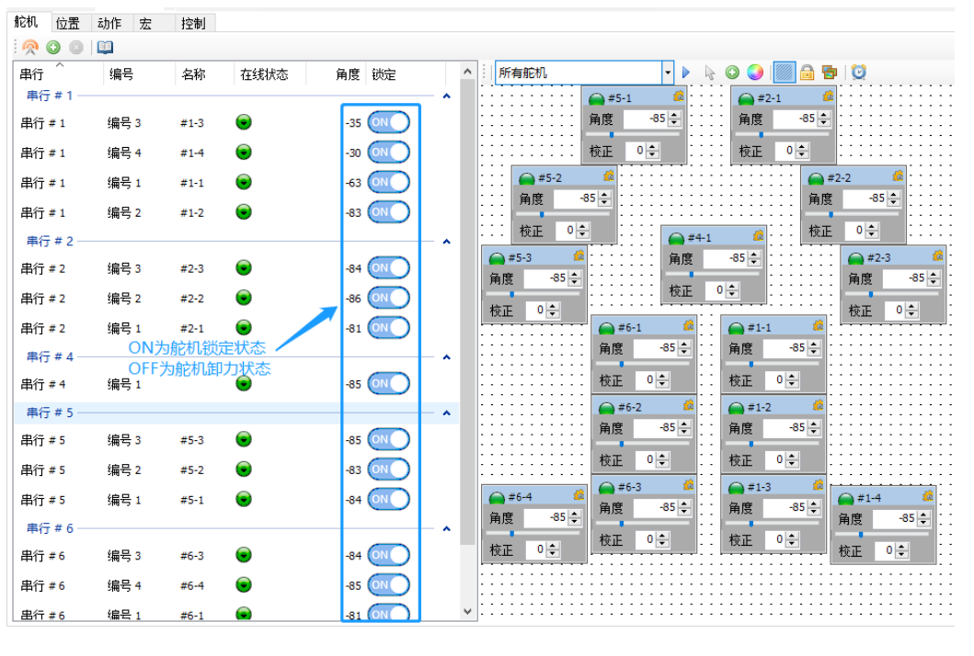The height and width of the screenshot is (656, 974).
Task: Click the servo scan antenna icon
Action: coord(30,48)
